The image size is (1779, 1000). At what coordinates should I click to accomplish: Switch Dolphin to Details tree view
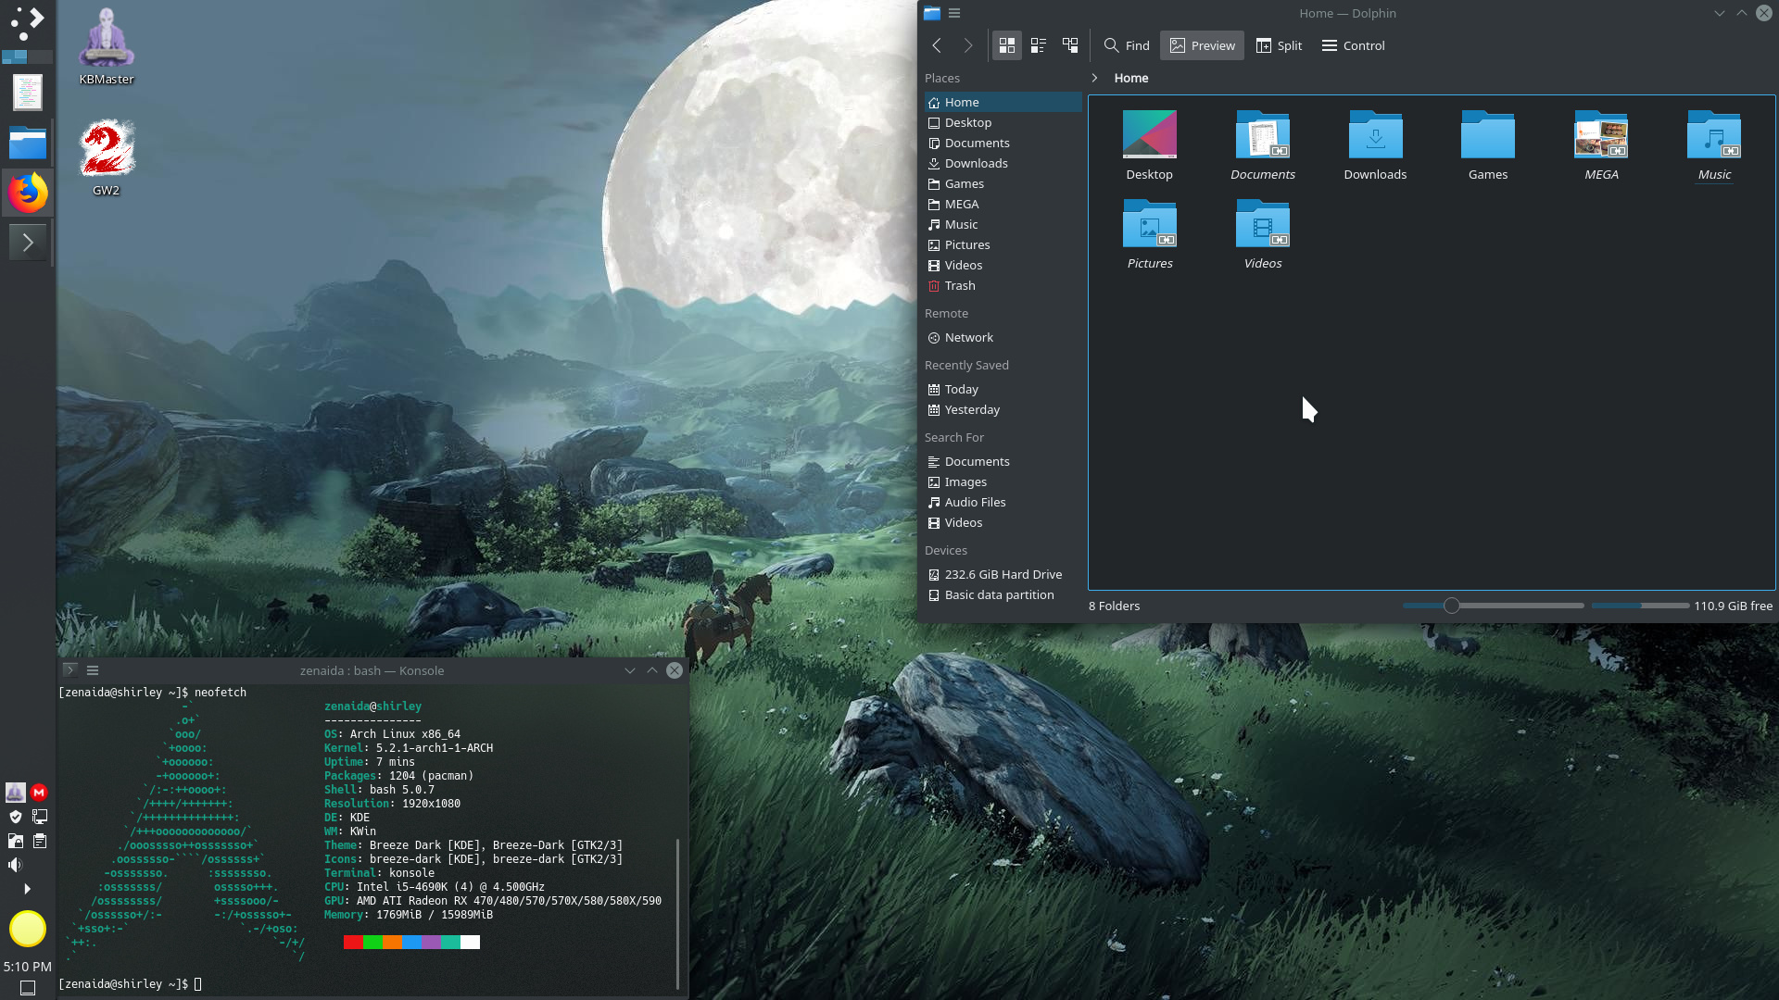[1070, 45]
